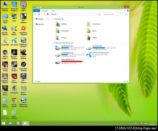Refresh the This PC view
The height and width of the screenshot is (131, 158).
[x=100, y=14]
